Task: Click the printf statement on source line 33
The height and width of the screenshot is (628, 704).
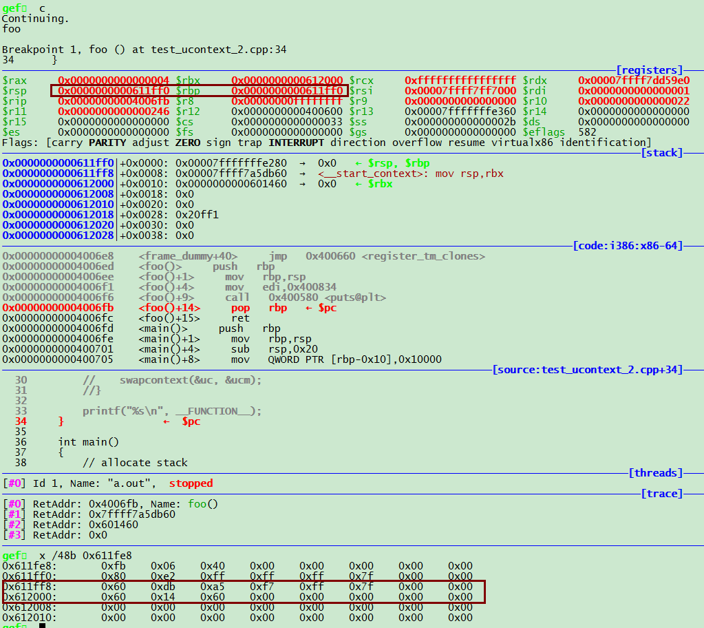Action: [x=172, y=411]
